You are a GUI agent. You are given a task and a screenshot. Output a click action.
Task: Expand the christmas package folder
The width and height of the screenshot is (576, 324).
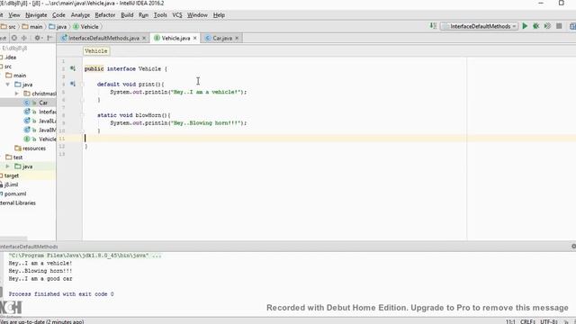click(x=16, y=94)
